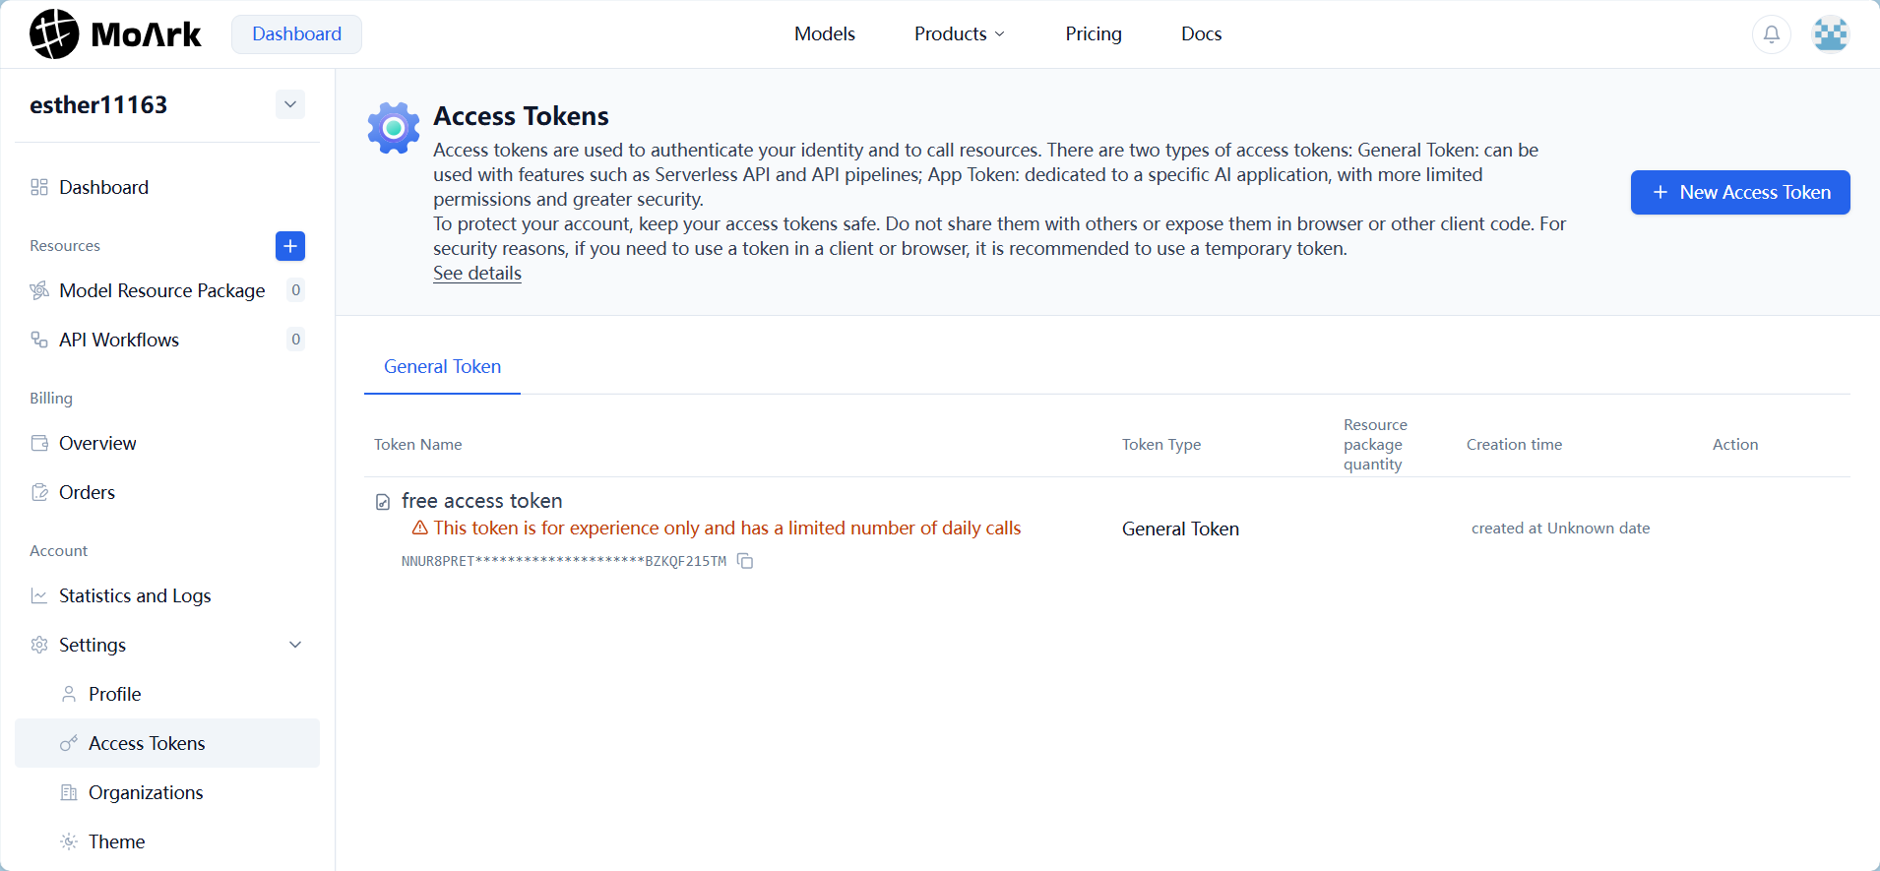Collapse the Settings section chevron
This screenshot has width=1880, height=871.
[x=295, y=645]
